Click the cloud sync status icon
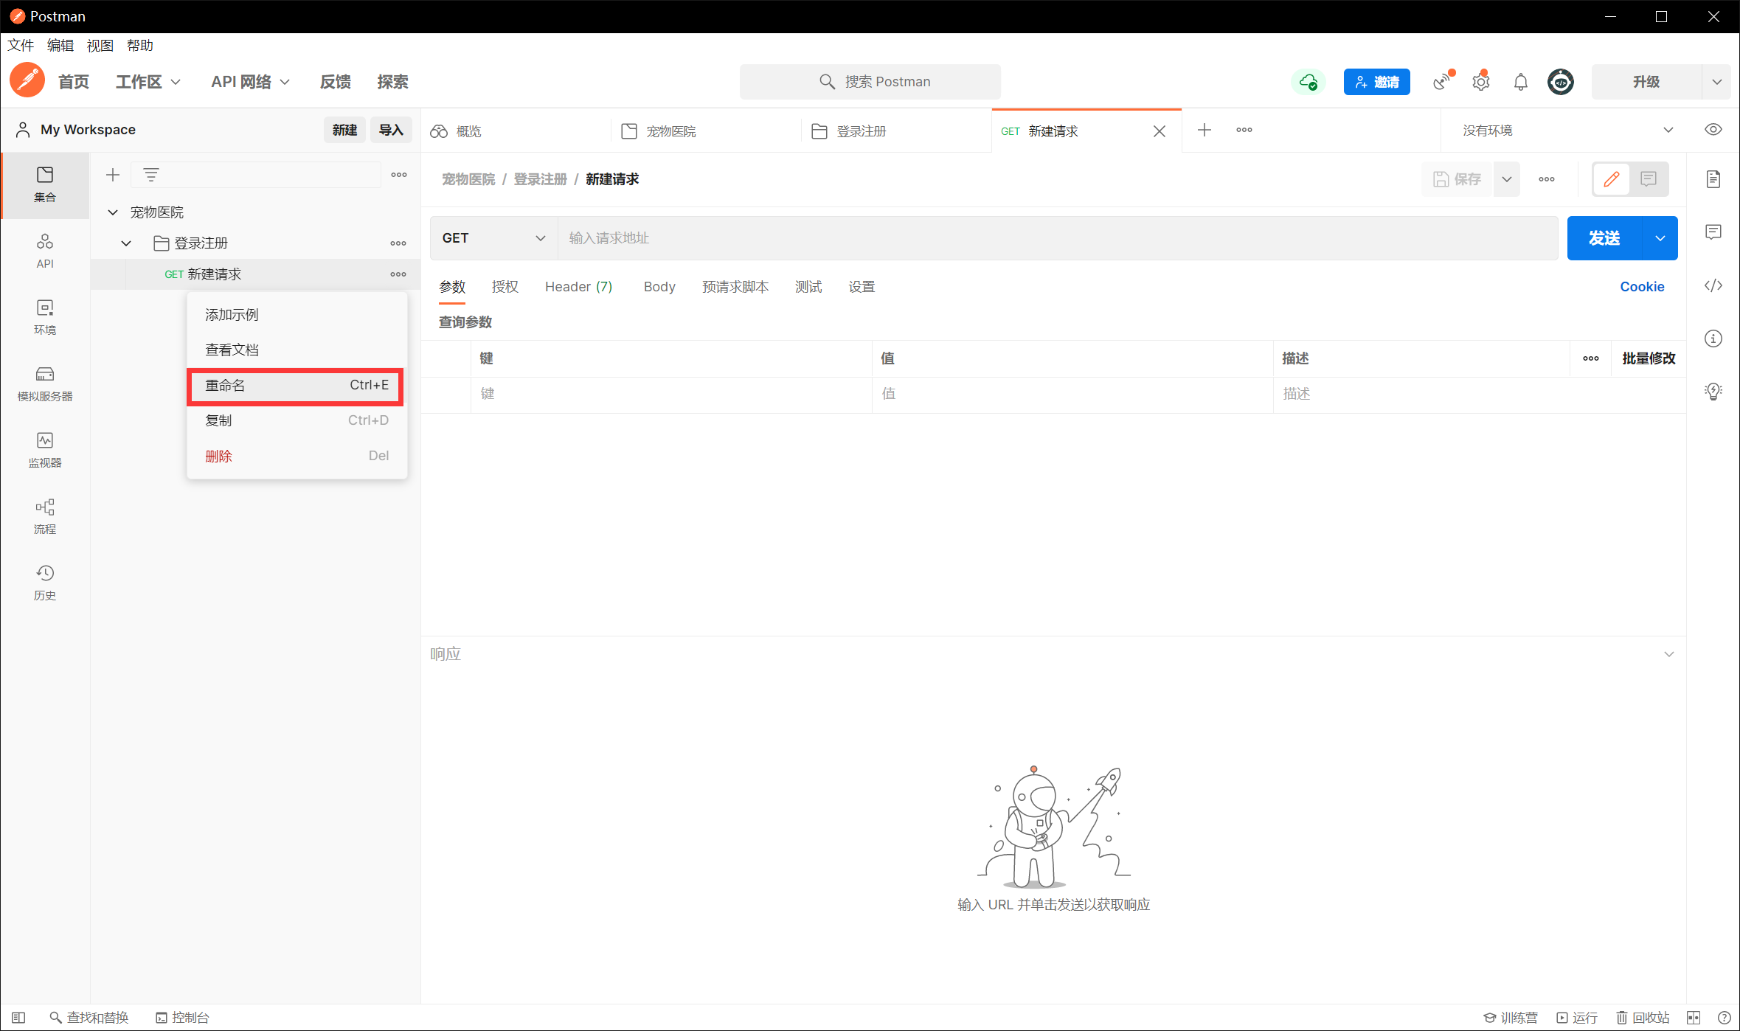Screen dimensions: 1740x1031 pyautogui.click(x=1308, y=82)
